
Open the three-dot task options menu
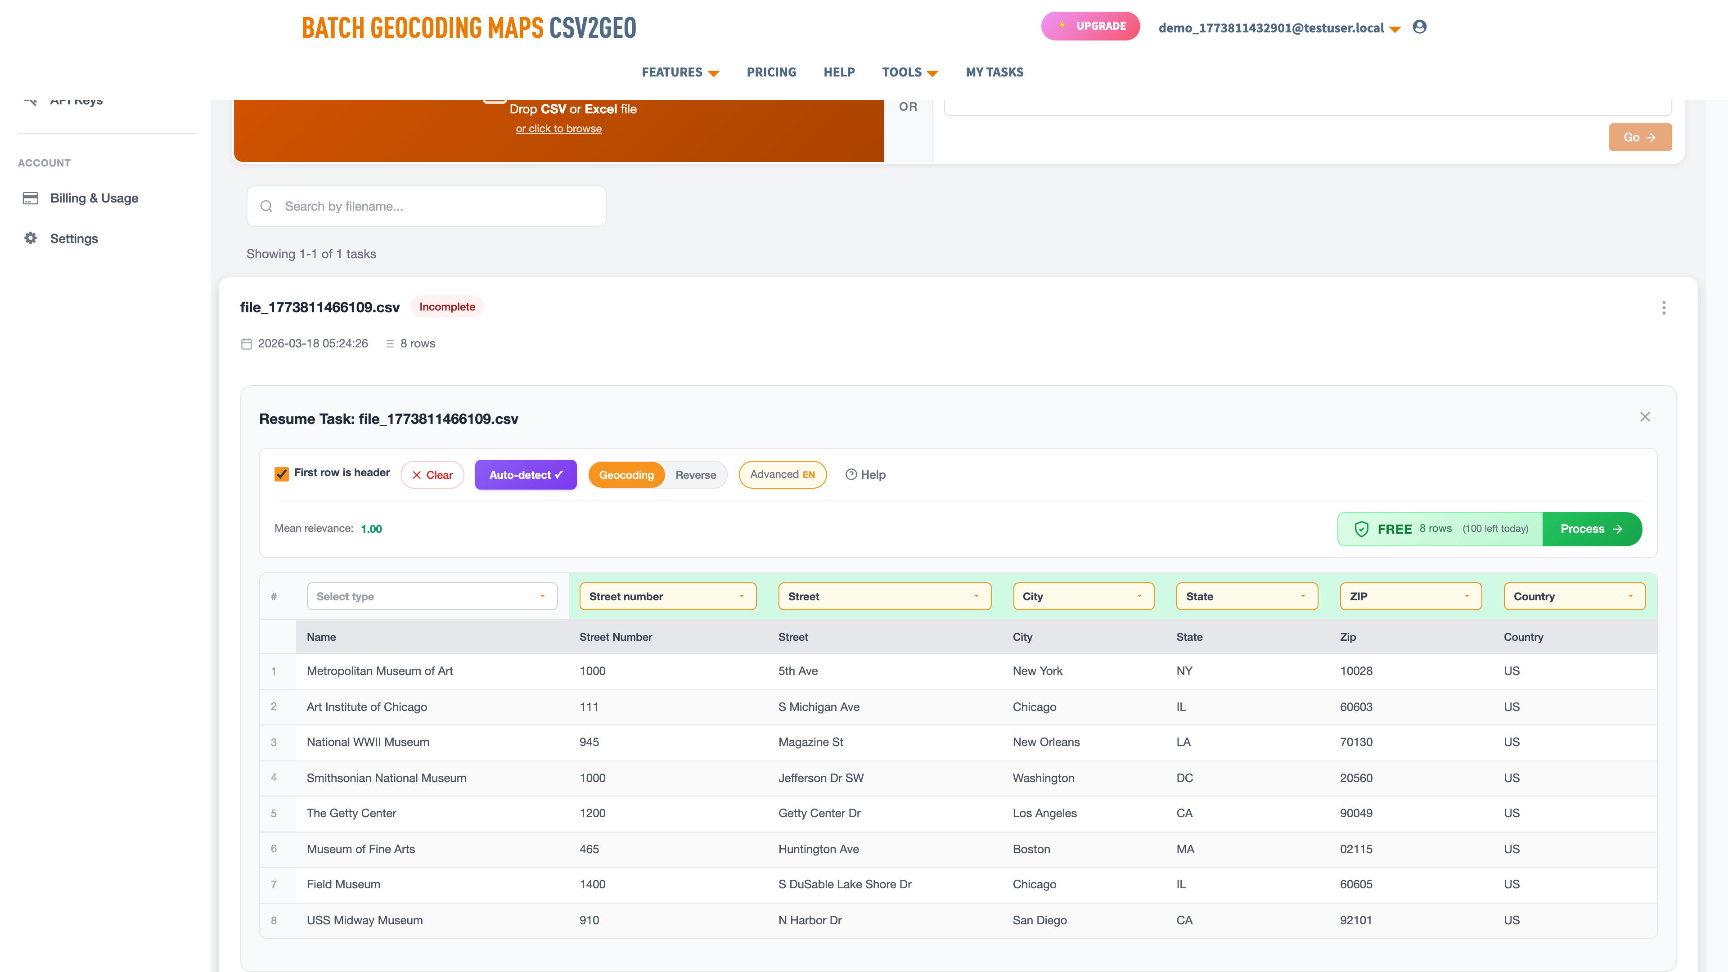point(1663,308)
